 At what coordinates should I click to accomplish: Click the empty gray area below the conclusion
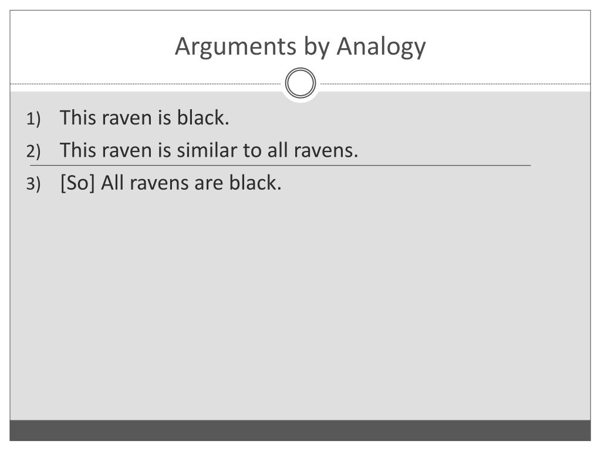click(x=300, y=307)
